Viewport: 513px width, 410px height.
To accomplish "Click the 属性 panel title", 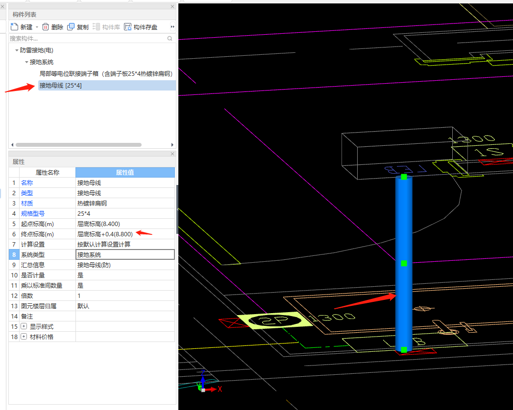I will coord(19,162).
